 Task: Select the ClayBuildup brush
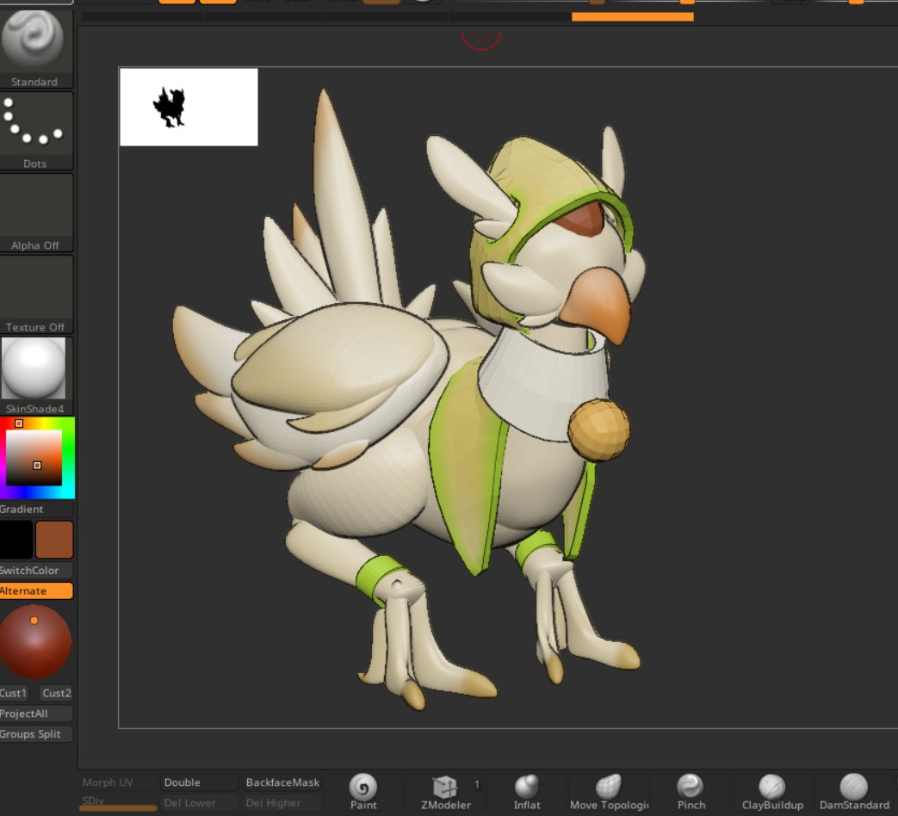(772, 792)
